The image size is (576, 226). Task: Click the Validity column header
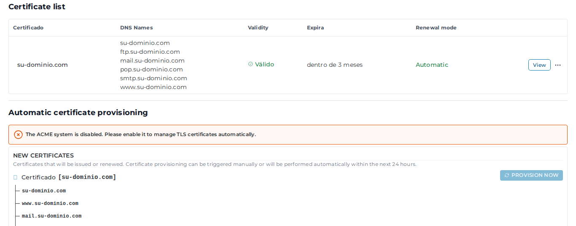coord(258,28)
